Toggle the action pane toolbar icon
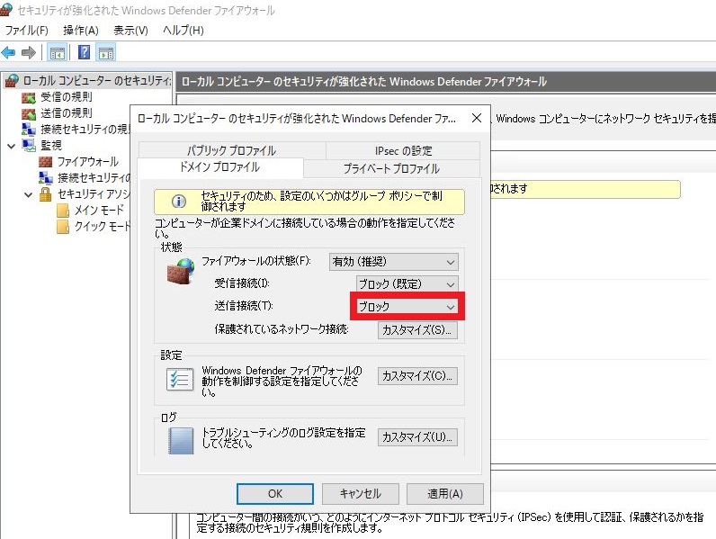This screenshot has height=539, width=716. (106, 52)
